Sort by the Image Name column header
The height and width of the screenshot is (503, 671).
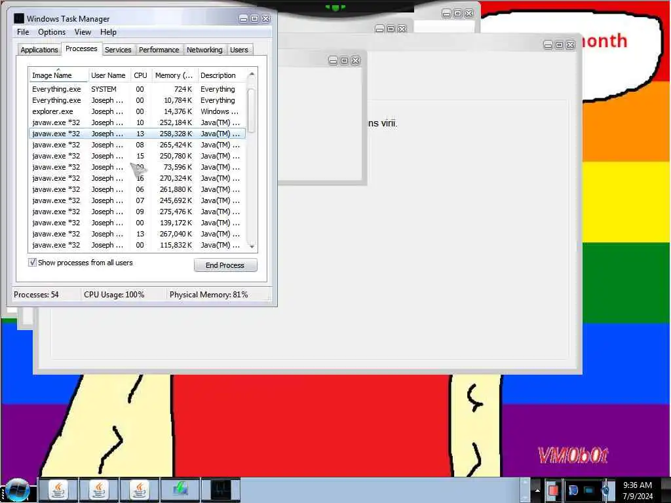pyautogui.click(x=58, y=75)
